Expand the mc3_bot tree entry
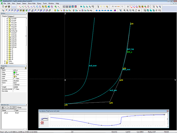This screenshot has width=177, height=133. (7, 33)
